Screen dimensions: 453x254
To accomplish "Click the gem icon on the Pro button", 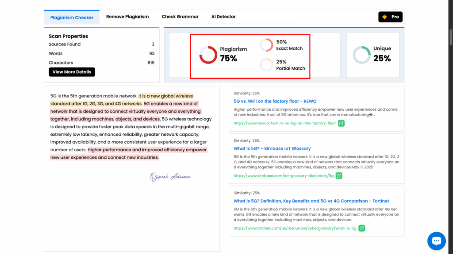I will point(384,17).
